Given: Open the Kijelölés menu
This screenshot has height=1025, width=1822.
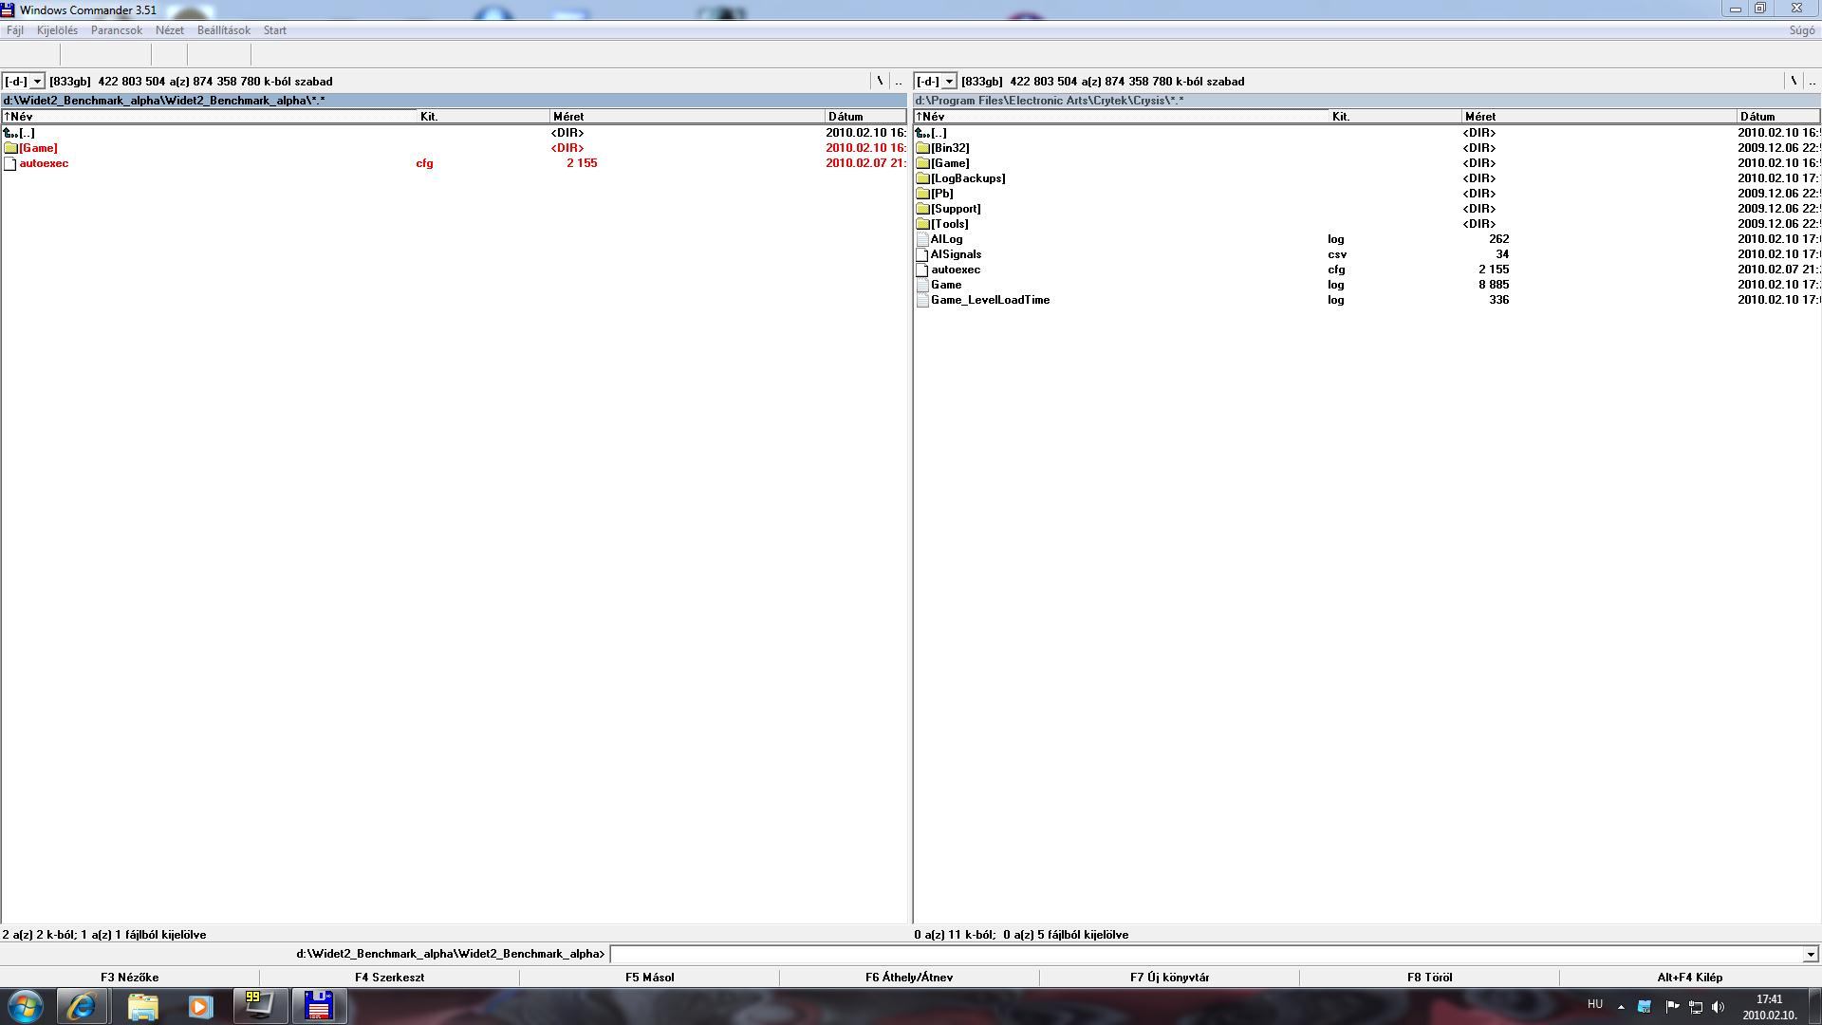Looking at the screenshot, I should tap(57, 30).
